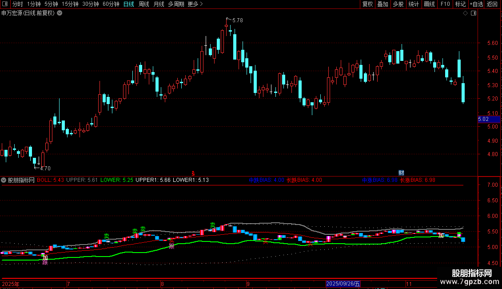This screenshot has width=502, height=289.
Task: Click the 财 financial marker icon
Action: [x=401, y=173]
